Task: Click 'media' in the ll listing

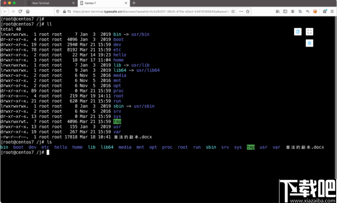Action: (x=120, y=75)
